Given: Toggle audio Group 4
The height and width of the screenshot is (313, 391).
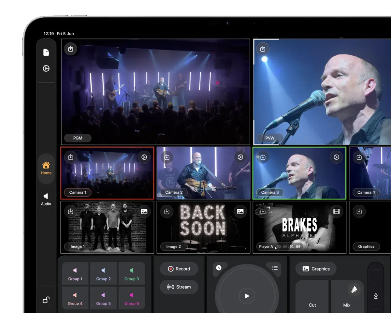Looking at the screenshot, I should 75,298.
